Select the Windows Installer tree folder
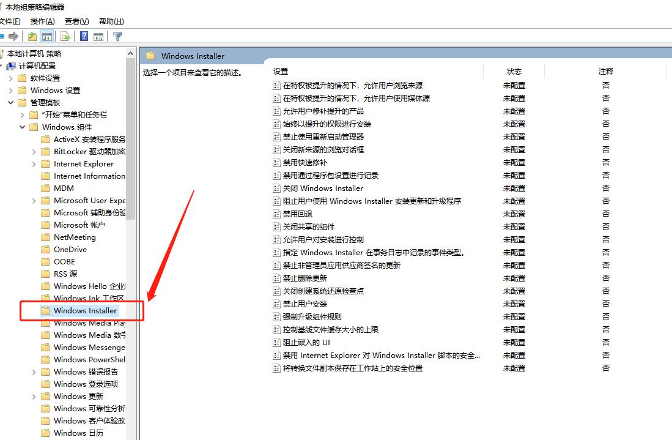This screenshot has width=672, height=440. click(x=85, y=310)
